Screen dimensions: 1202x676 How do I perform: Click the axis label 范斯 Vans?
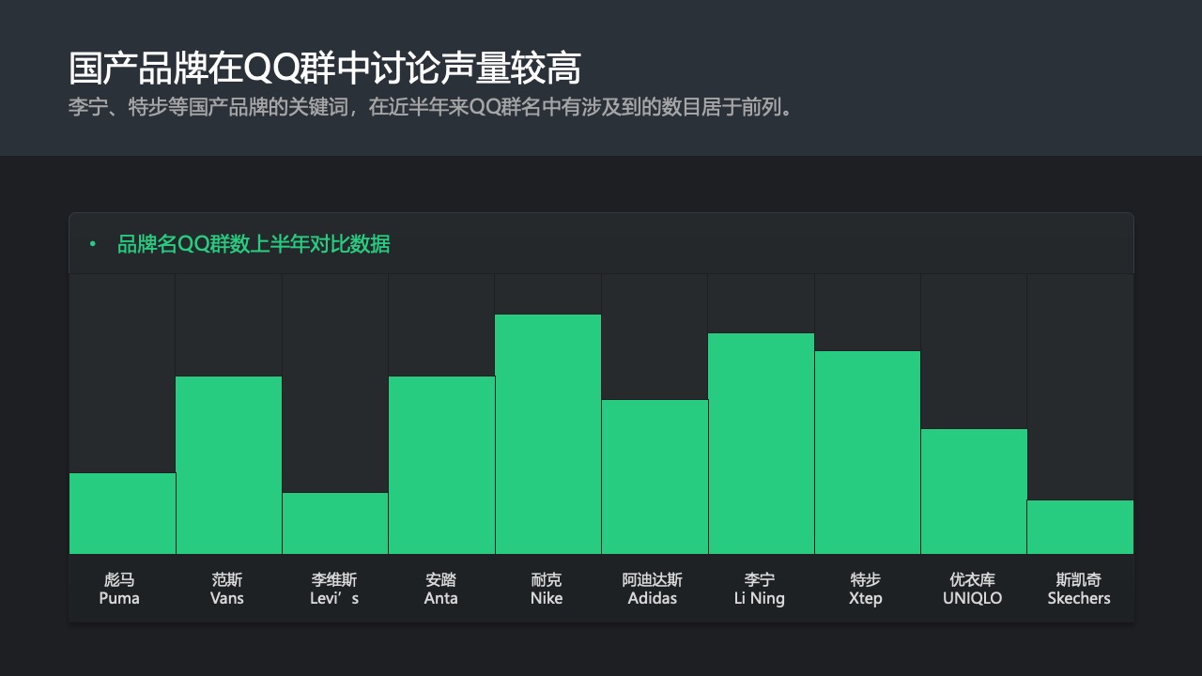227,589
